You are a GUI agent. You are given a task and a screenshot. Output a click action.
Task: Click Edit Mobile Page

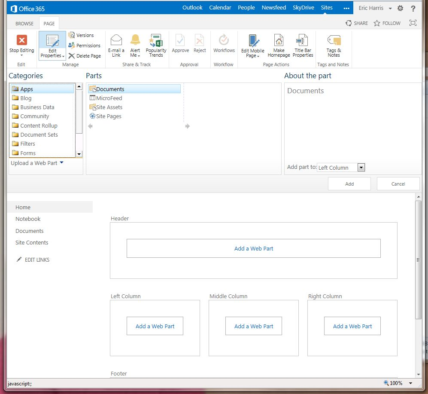[253, 46]
